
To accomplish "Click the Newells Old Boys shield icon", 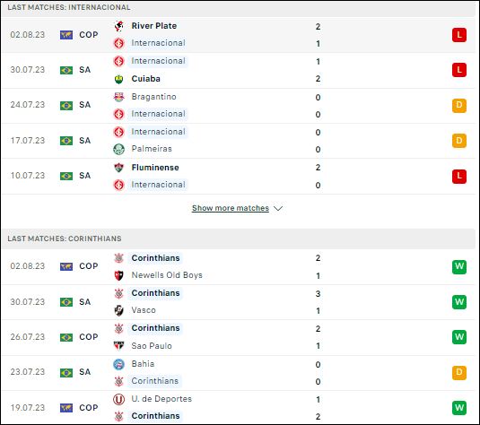I will click(x=118, y=275).
